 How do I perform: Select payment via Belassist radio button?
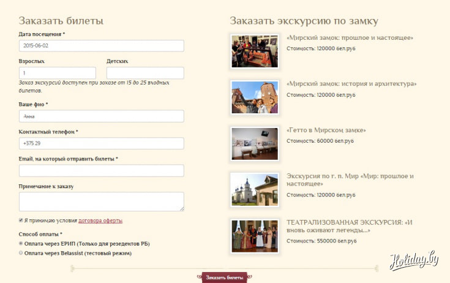[21, 252]
